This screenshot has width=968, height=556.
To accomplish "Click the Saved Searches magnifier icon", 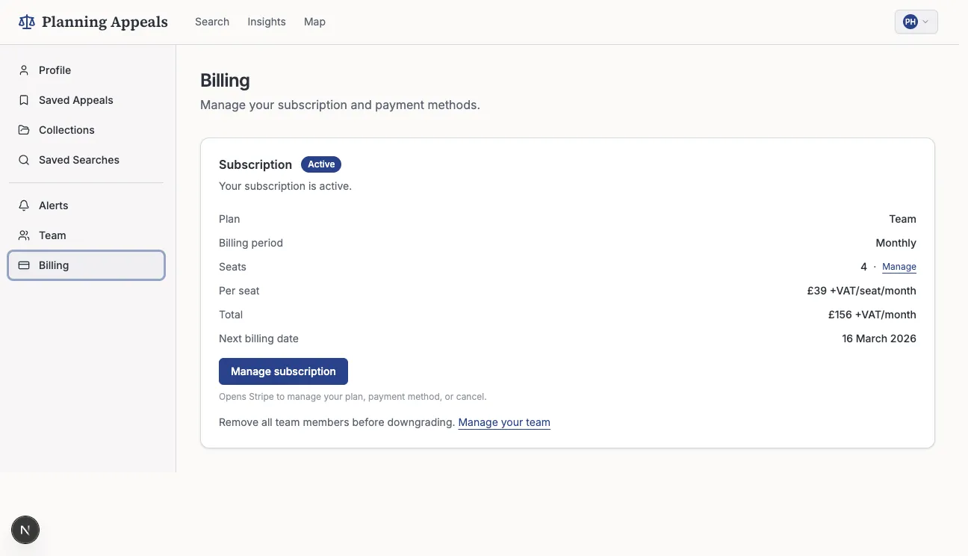I will click(x=24, y=159).
